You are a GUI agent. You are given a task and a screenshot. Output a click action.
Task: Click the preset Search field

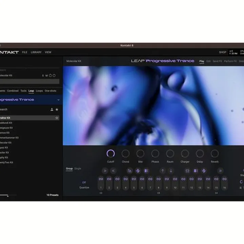24,109
